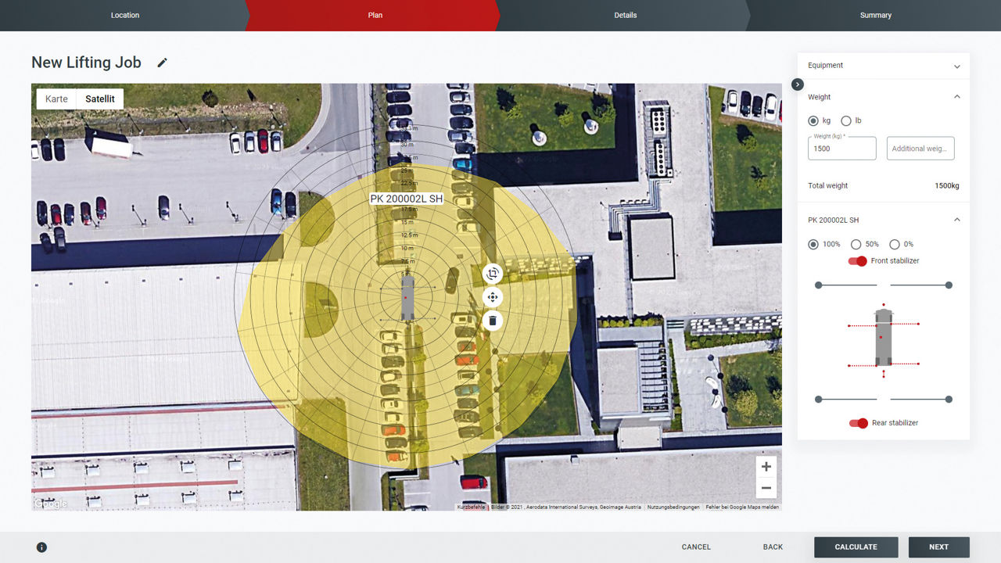Click the pencil icon to rename job
Viewport: 1001px width, 563px height.
(x=162, y=63)
